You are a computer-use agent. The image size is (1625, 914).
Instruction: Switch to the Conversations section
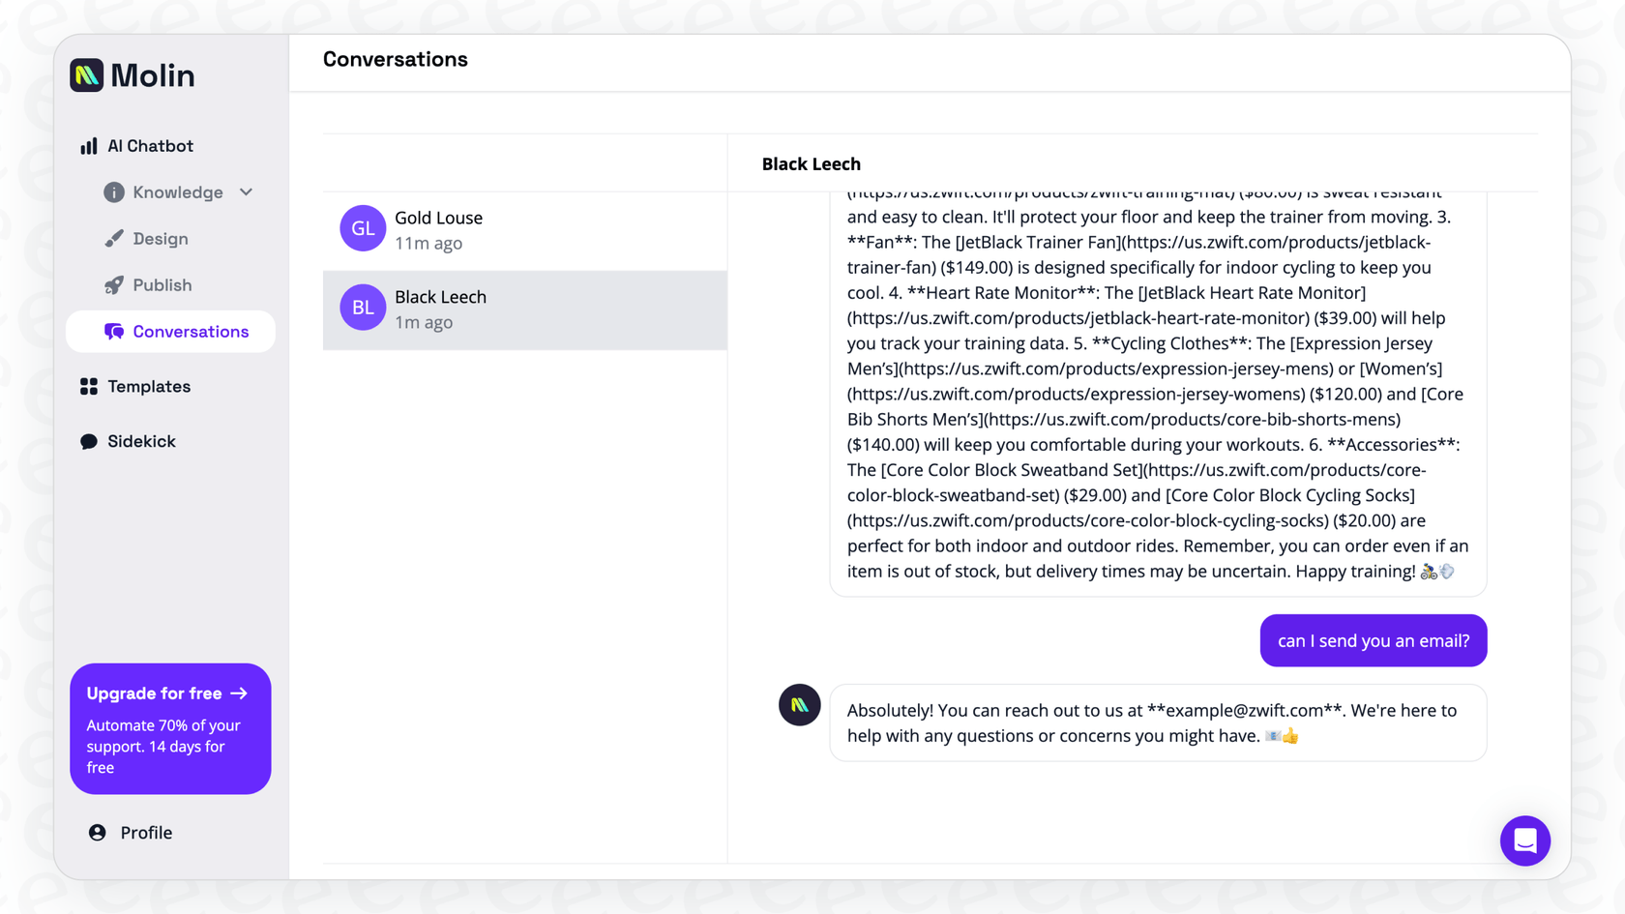190,332
